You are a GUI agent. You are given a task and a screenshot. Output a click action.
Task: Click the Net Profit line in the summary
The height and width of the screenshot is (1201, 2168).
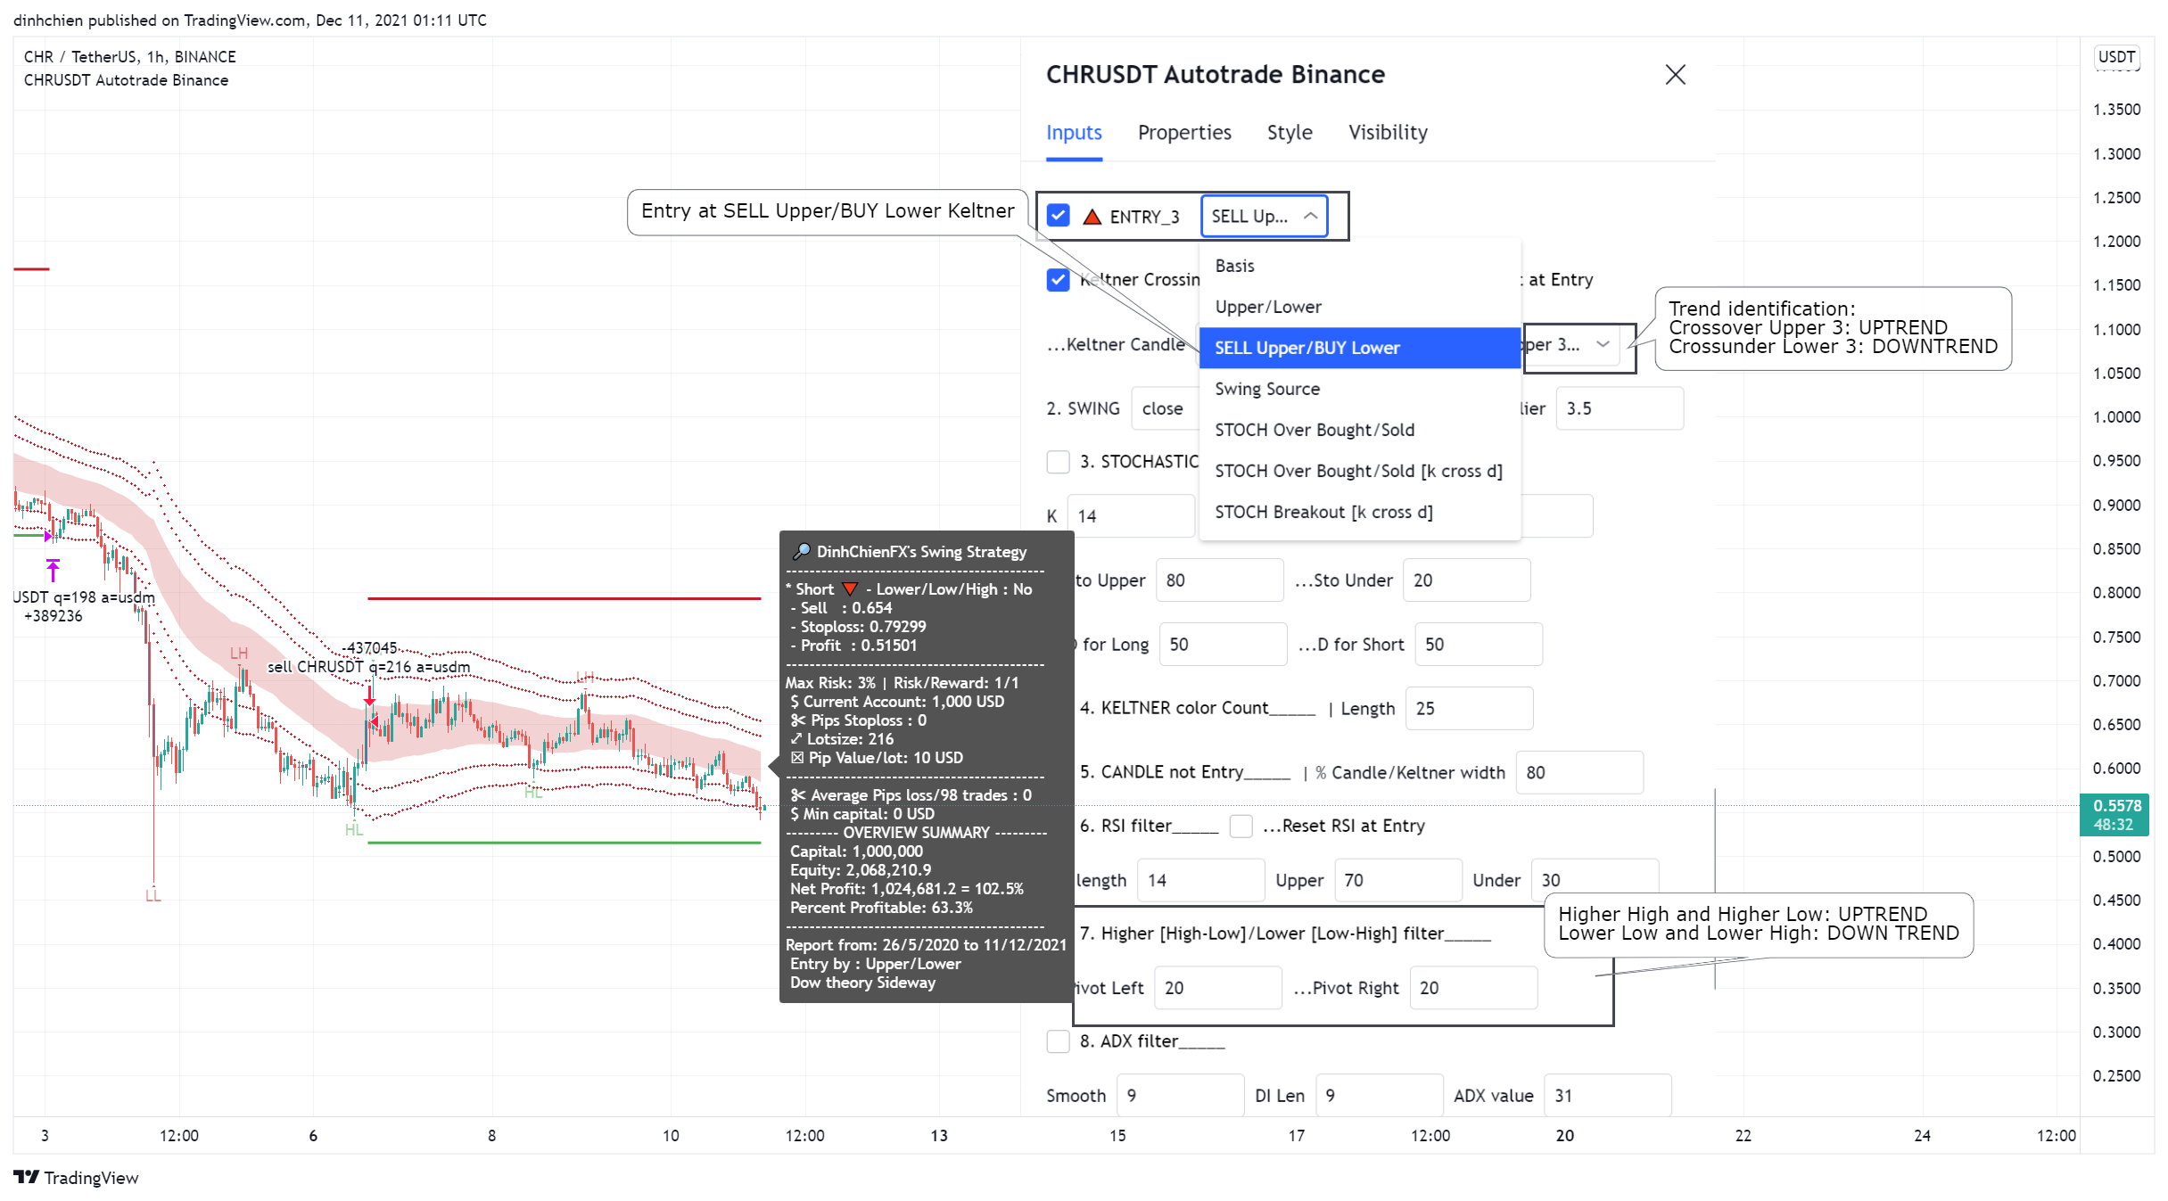(x=906, y=889)
